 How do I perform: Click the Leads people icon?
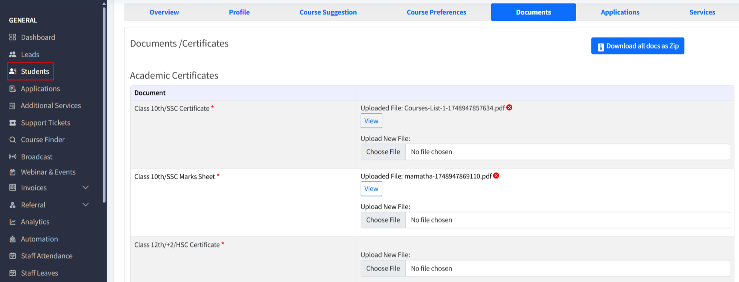tap(12, 55)
